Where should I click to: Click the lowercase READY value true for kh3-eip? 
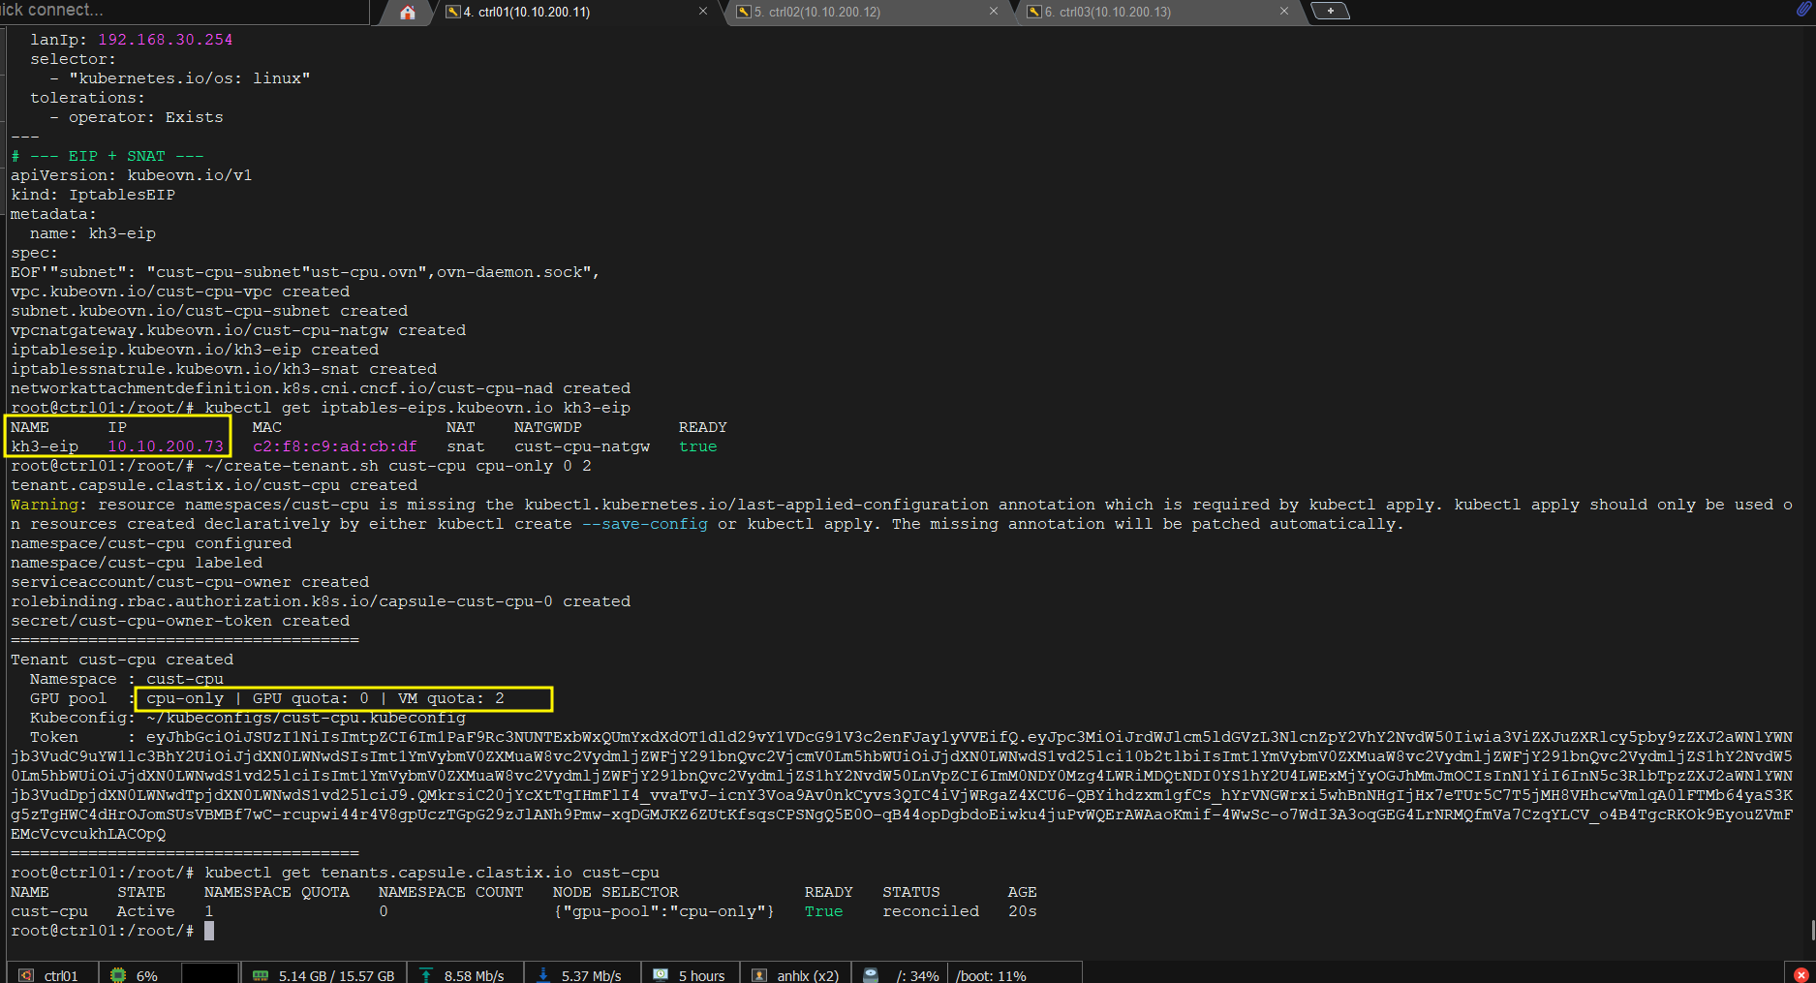pos(698,446)
